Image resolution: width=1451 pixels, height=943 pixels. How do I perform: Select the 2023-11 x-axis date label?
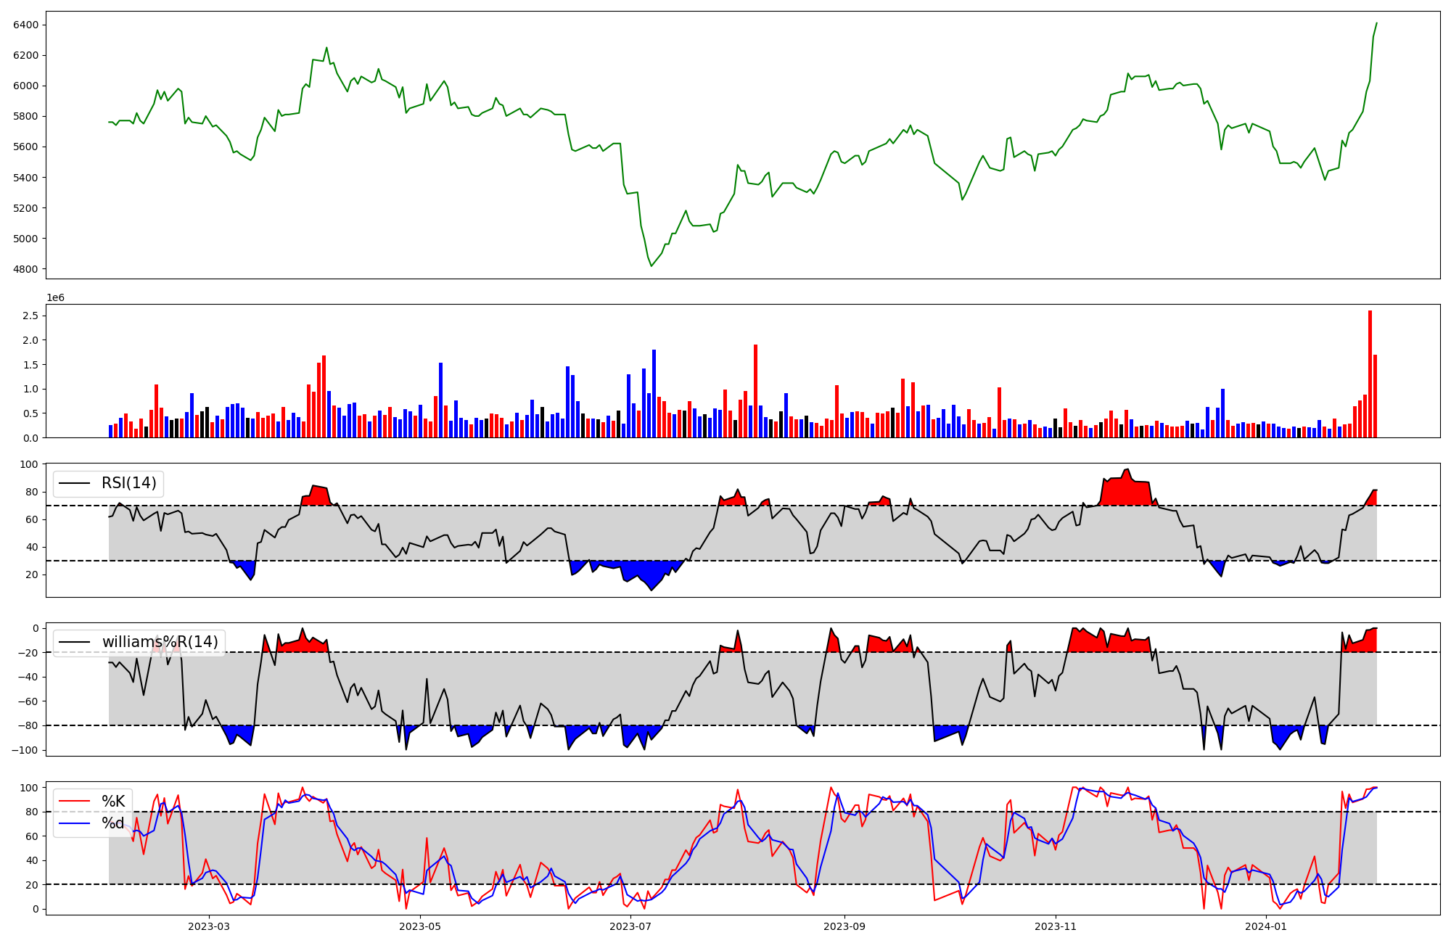(x=1055, y=926)
